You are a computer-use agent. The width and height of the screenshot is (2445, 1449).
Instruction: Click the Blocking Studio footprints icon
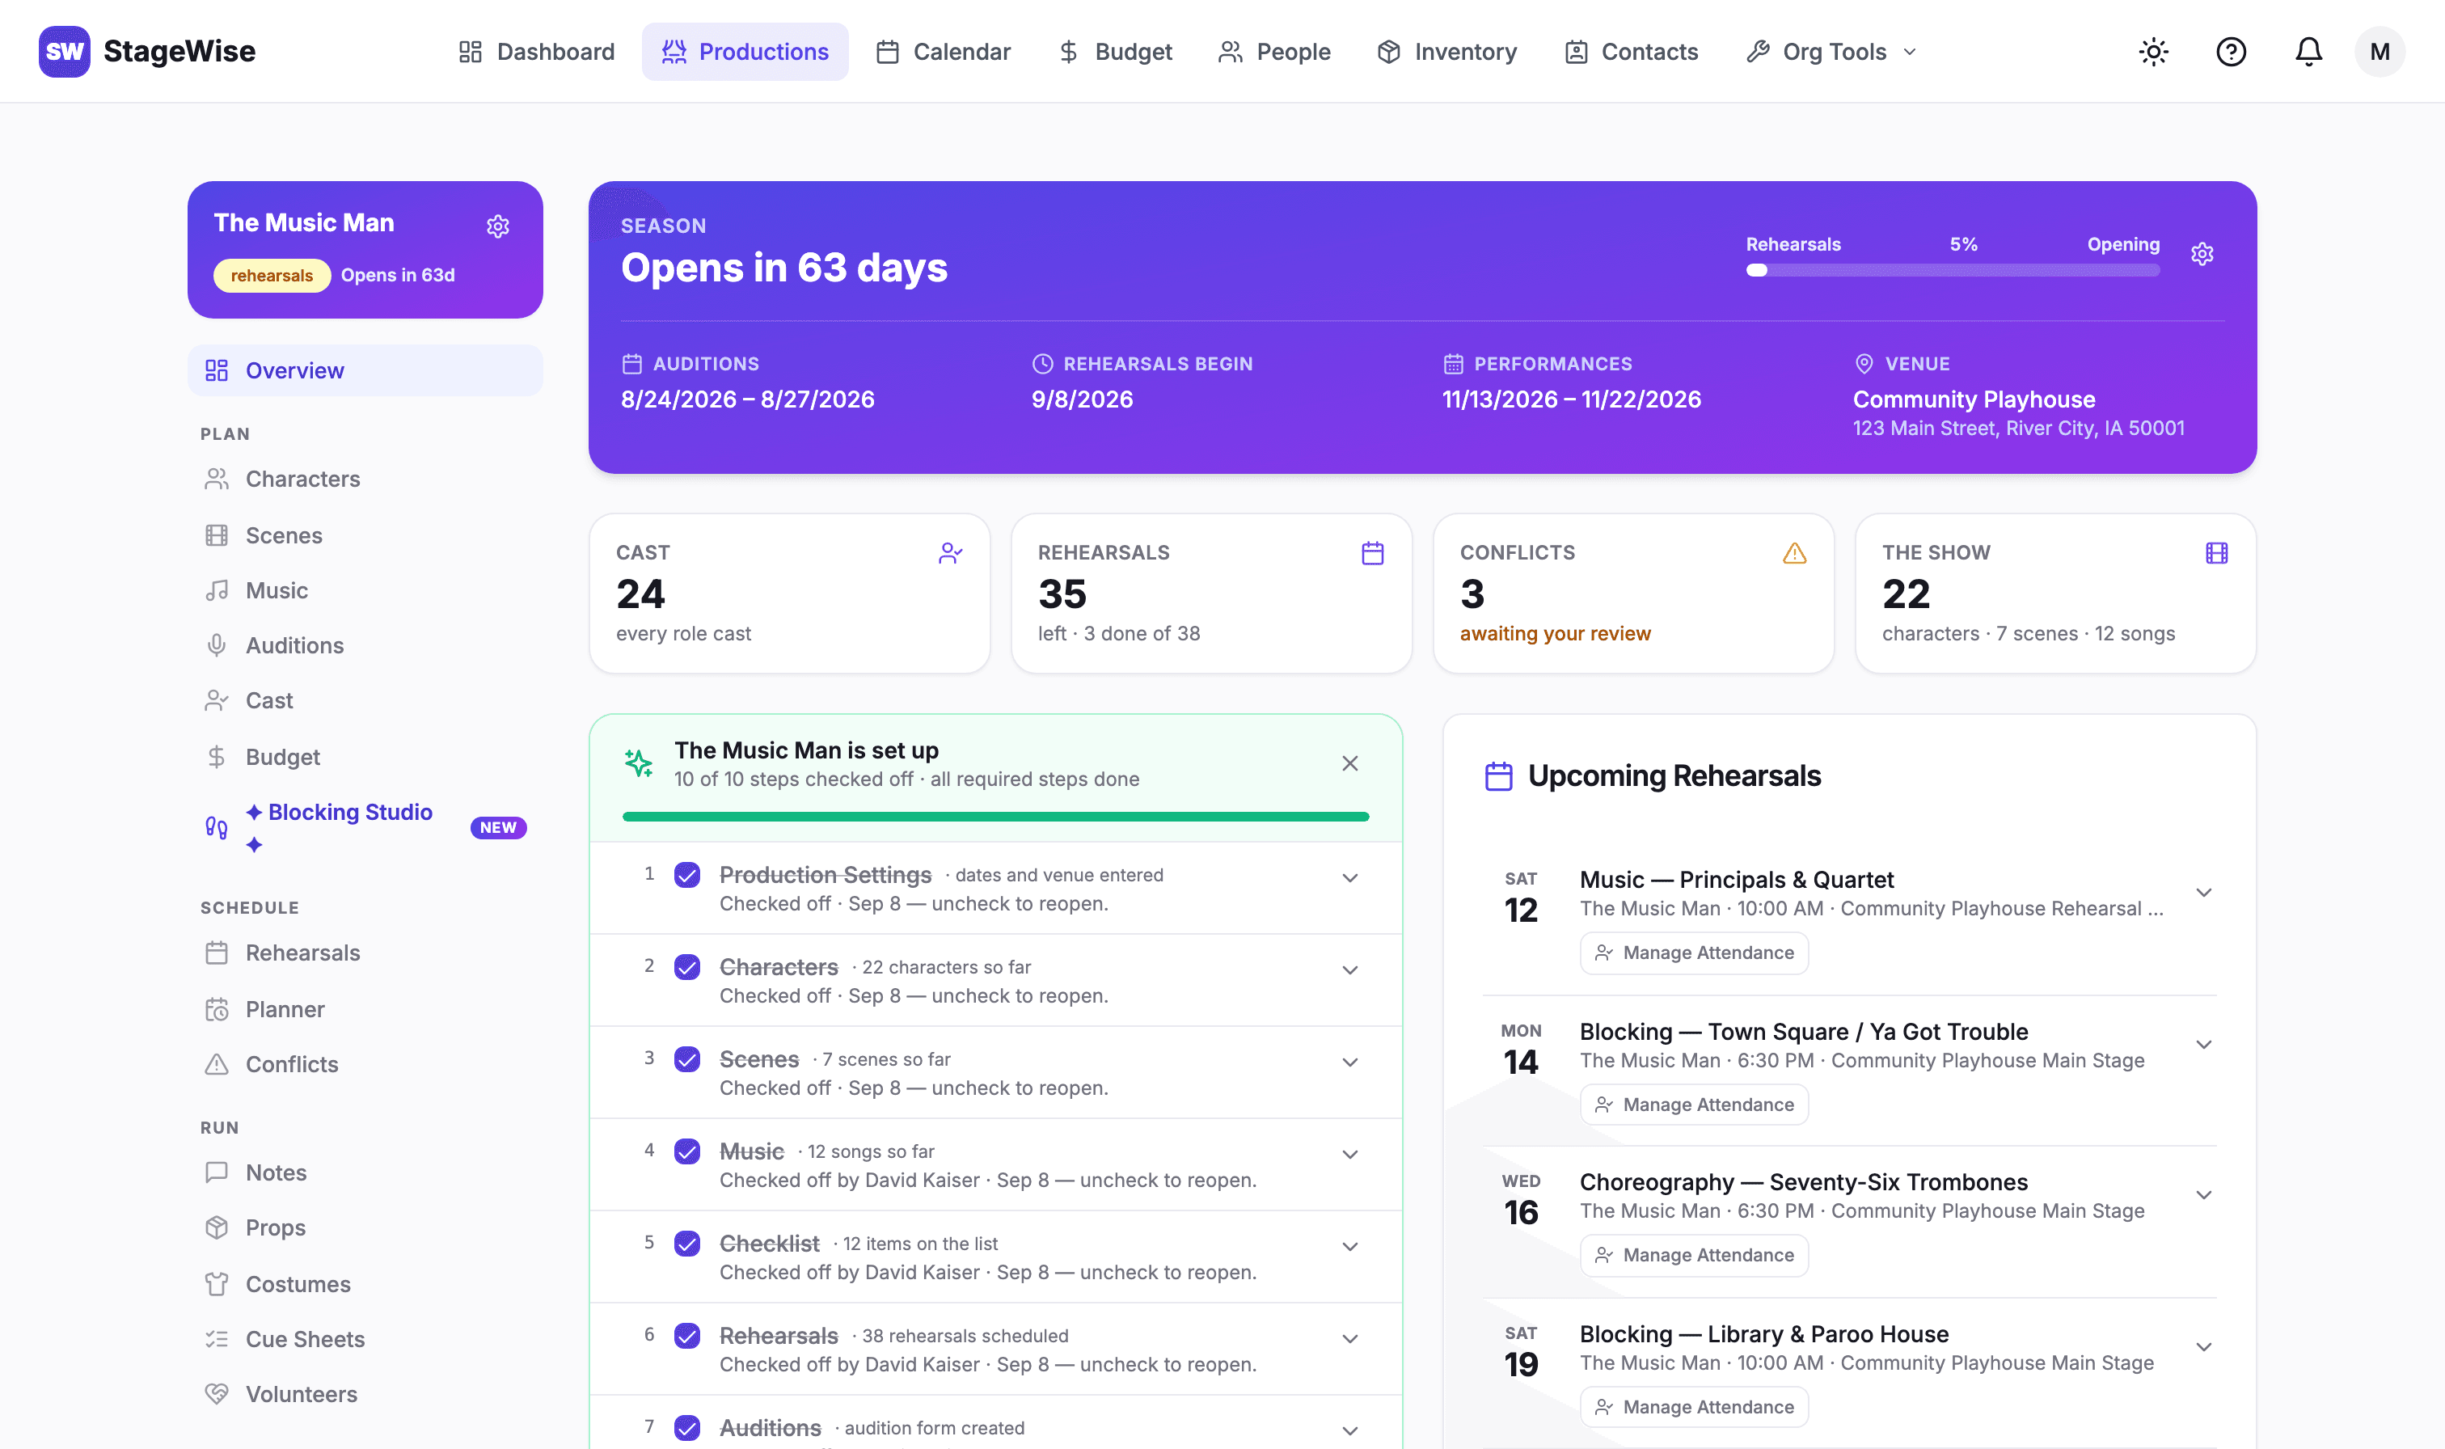pos(216,828)
